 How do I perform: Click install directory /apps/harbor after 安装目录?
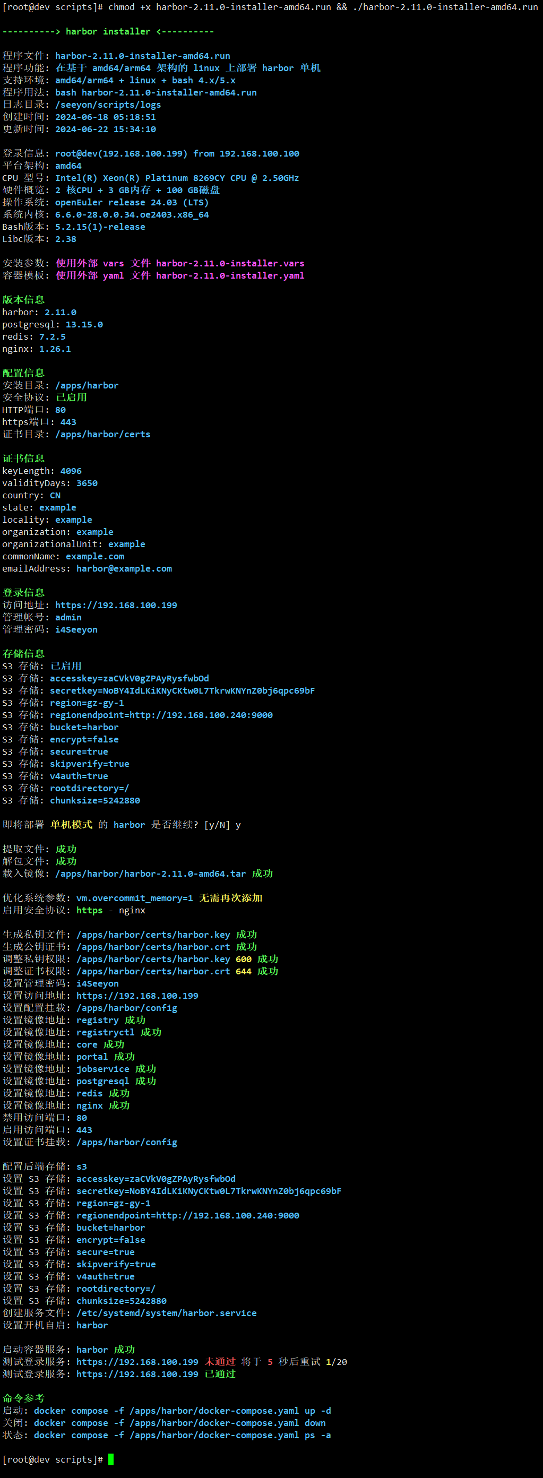point(87,386)
